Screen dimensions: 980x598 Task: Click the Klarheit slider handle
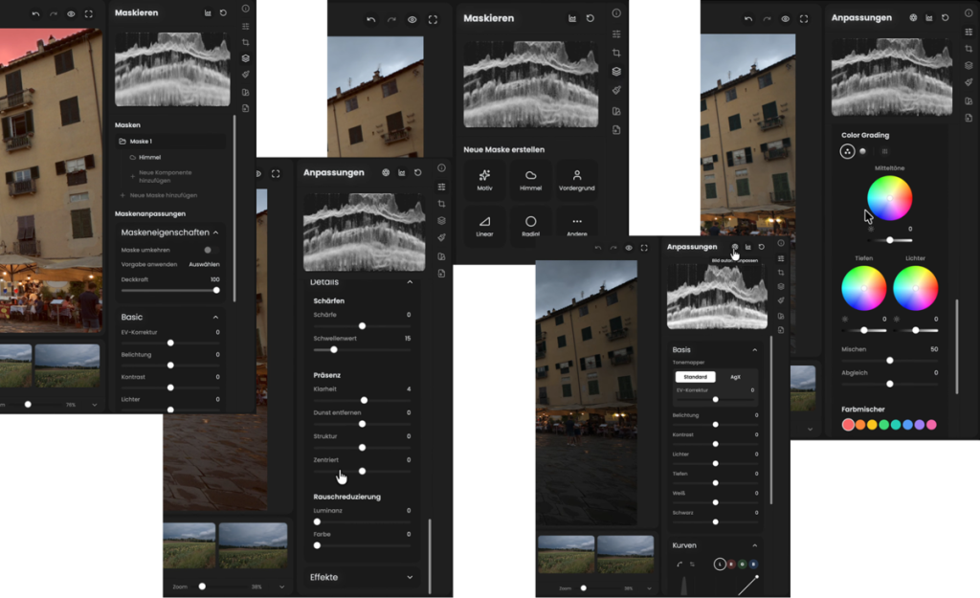pyautogui.click(x=364, y=401)
